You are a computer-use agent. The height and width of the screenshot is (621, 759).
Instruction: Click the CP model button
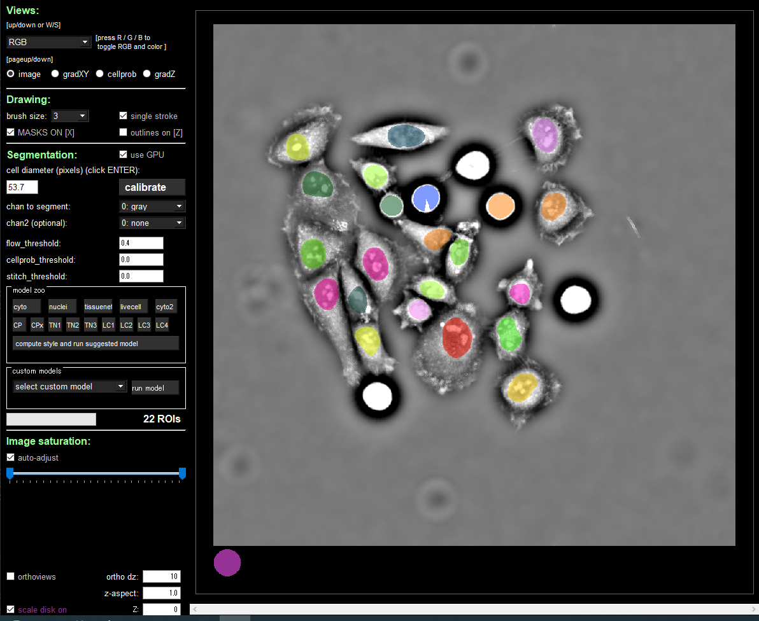[18, 324]
